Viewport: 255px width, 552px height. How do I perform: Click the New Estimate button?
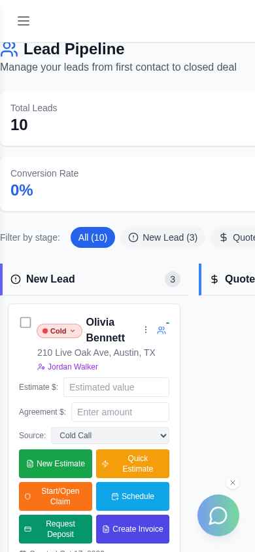[56, 464]
